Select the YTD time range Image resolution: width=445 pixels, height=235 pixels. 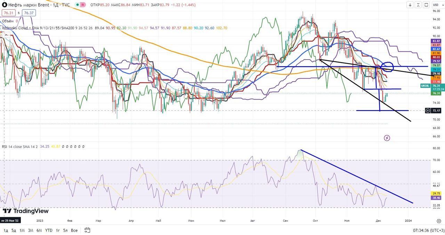49,230
